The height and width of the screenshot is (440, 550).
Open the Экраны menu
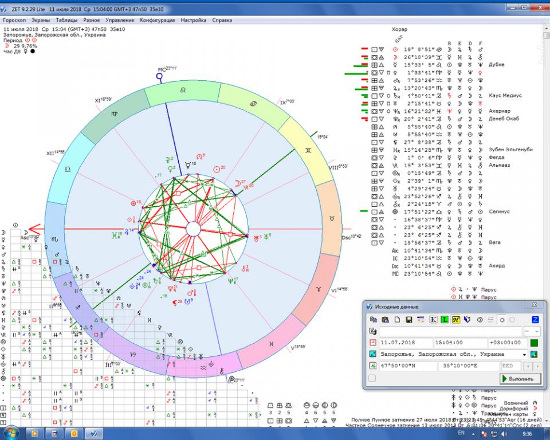(x=41, y=20)
